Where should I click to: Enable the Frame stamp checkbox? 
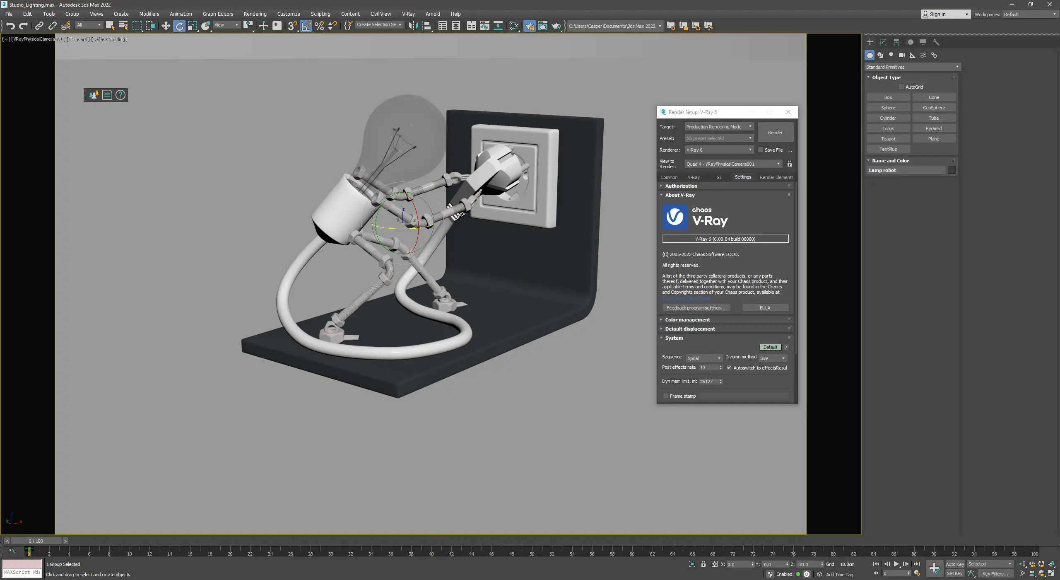[666, 396]
